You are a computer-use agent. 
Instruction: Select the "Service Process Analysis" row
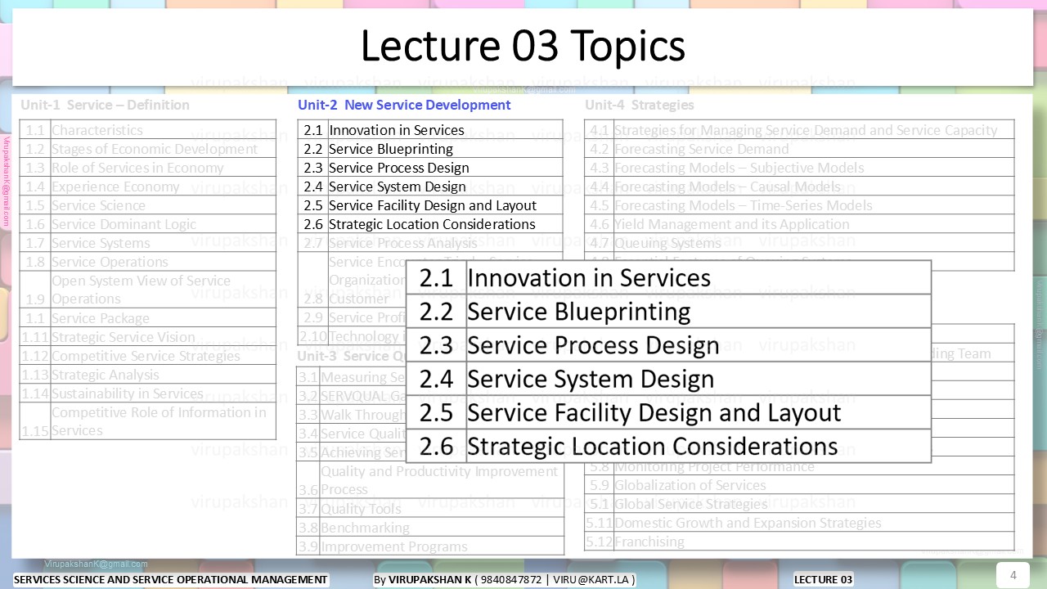pos(430,243)
